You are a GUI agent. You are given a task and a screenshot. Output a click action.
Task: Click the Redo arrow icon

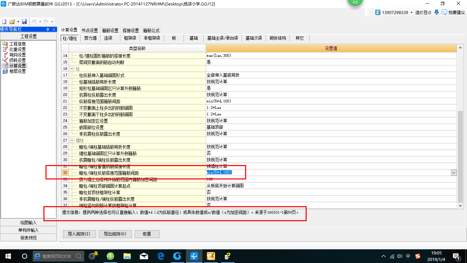(46, 22)
